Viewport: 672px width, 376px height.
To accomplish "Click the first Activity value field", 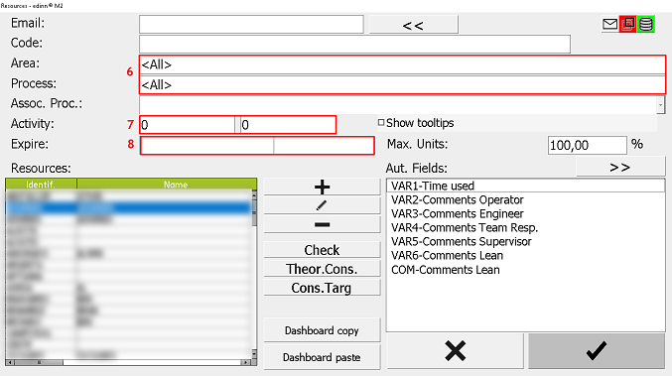I will coord(188,125).
